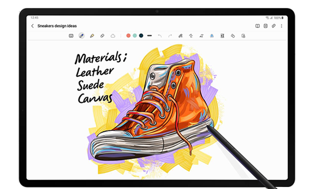Select the Lasso selection tool
The width and height of the screenshot is (318, 189).
[x=113, y=36]
